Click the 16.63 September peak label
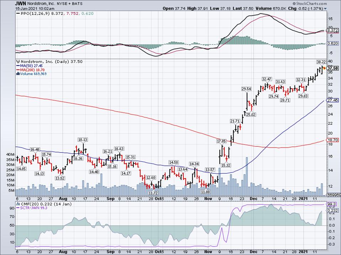 (x=119, y=149)
